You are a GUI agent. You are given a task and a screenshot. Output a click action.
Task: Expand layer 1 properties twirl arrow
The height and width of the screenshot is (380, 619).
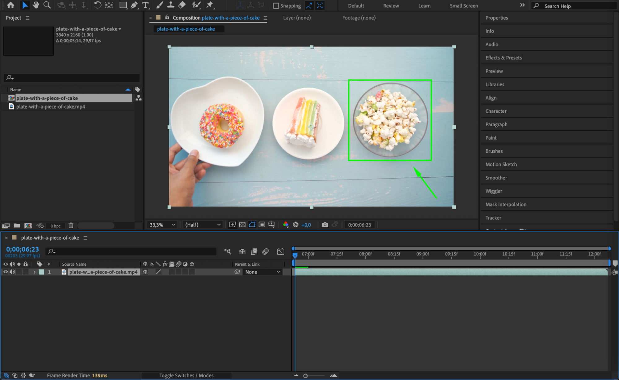coord(34,272)
